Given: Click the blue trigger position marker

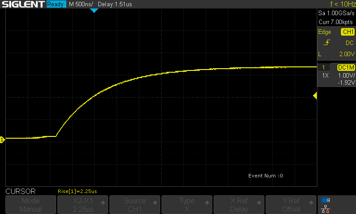Looking at the screenshot, I should tap(93, 10).
